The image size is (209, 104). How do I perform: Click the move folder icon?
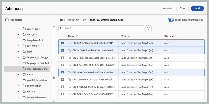pyautogui.click(x=24, y=74)
